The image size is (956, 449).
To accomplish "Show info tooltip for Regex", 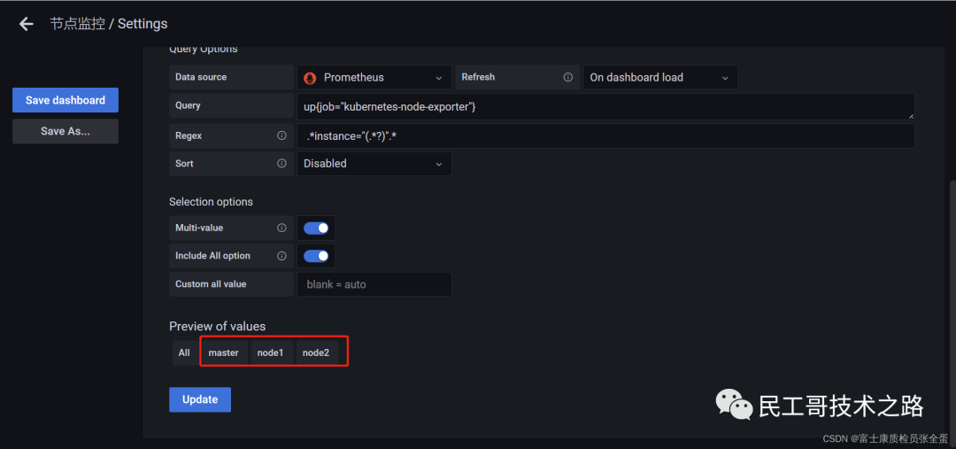I will click(281, 135).
